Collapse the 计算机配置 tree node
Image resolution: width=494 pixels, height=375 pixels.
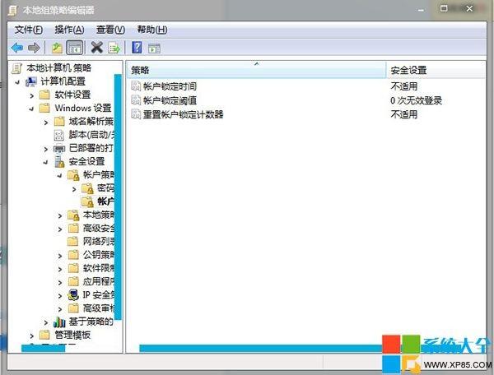(17, 82)
